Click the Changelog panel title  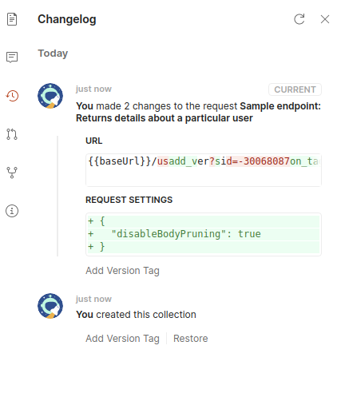(x=67, y=19)
